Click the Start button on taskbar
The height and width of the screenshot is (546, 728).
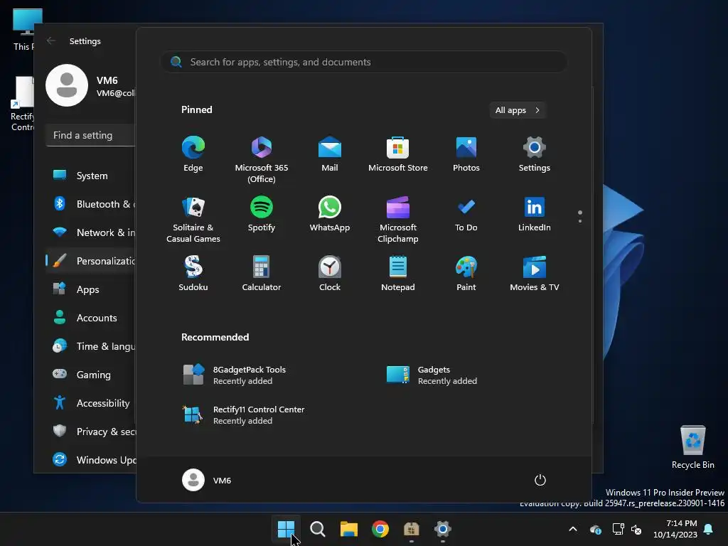click(x=286, y=529)
